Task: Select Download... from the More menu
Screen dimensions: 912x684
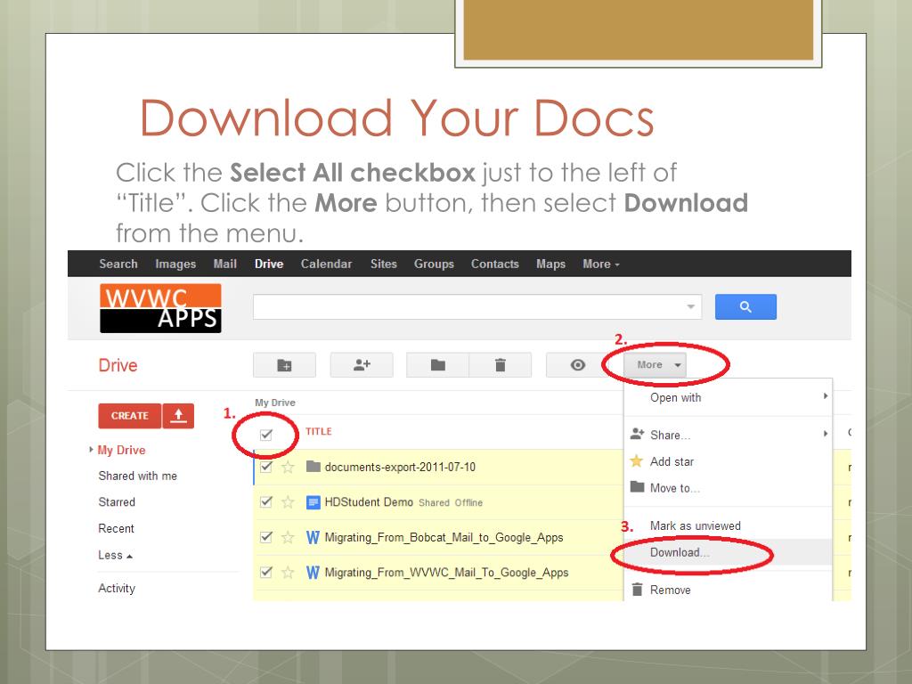Action: coord(729,552)
